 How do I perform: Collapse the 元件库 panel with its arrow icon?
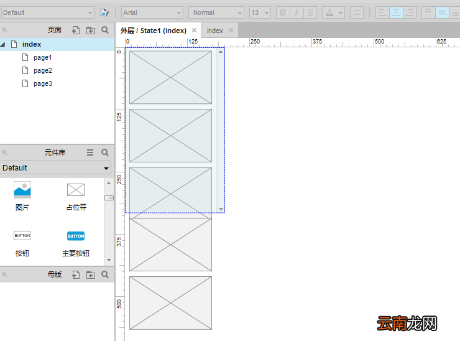[x=5, y=152]
